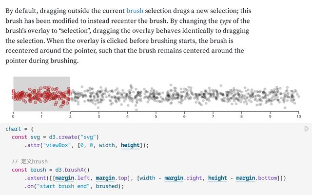Click "margin" in margin.bottom reference
Viewport: 312px width, 195px height.
pos(246,178)
